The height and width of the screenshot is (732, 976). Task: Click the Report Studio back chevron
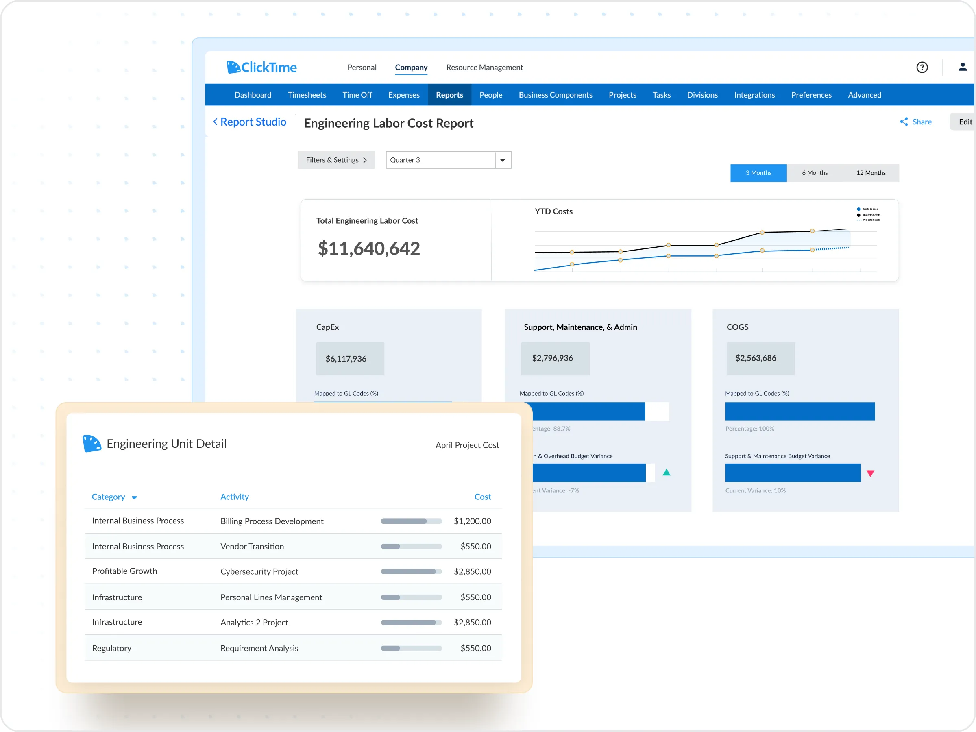click(215, 122)
